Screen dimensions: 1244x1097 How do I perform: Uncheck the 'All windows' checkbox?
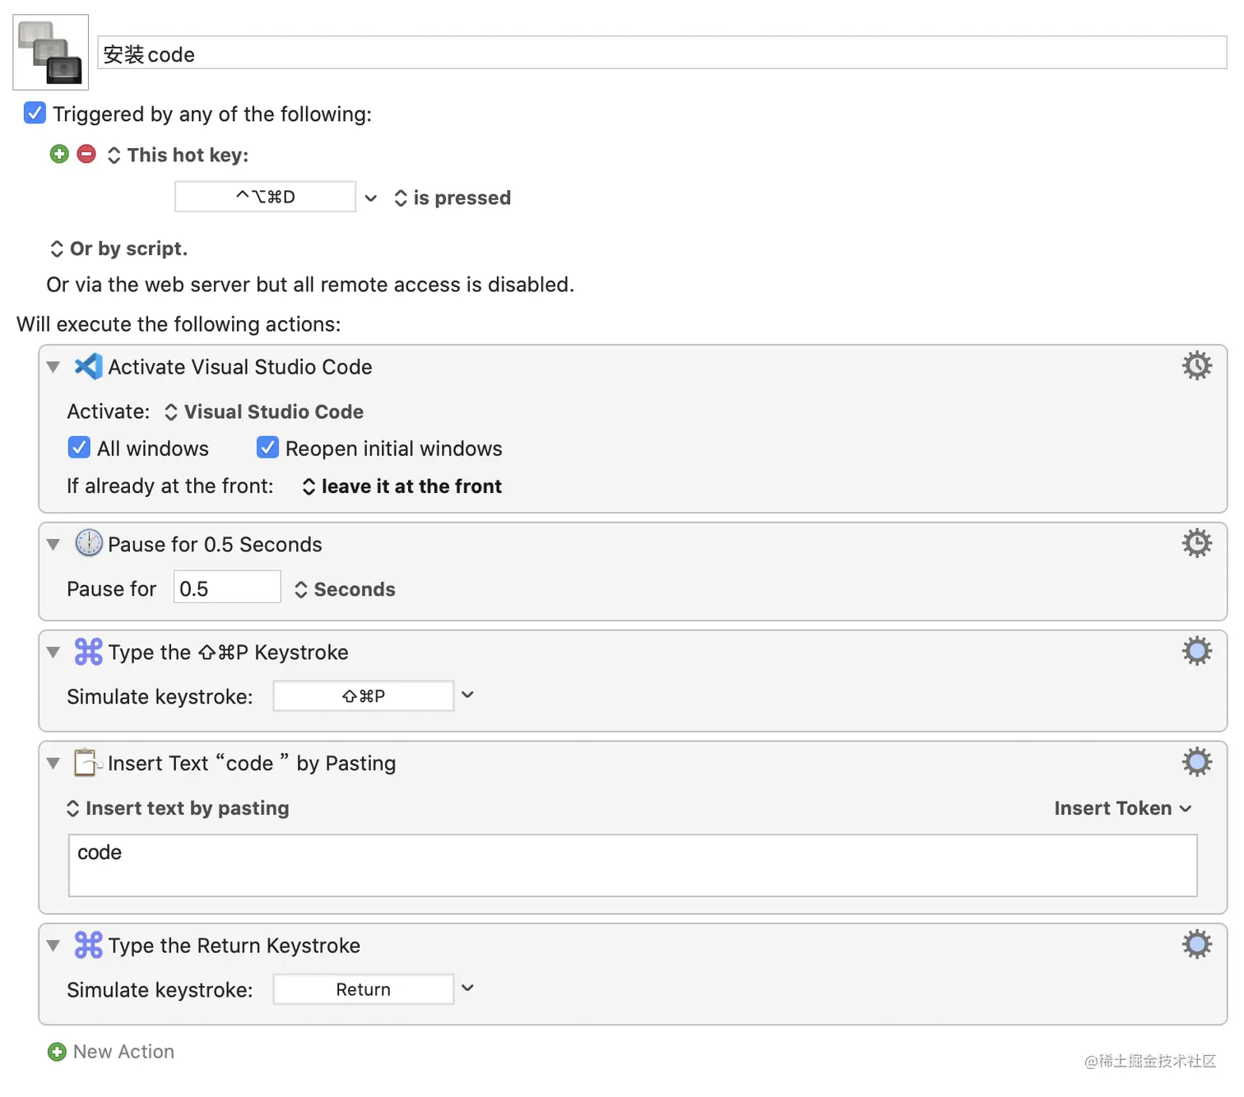coord(79,447)
